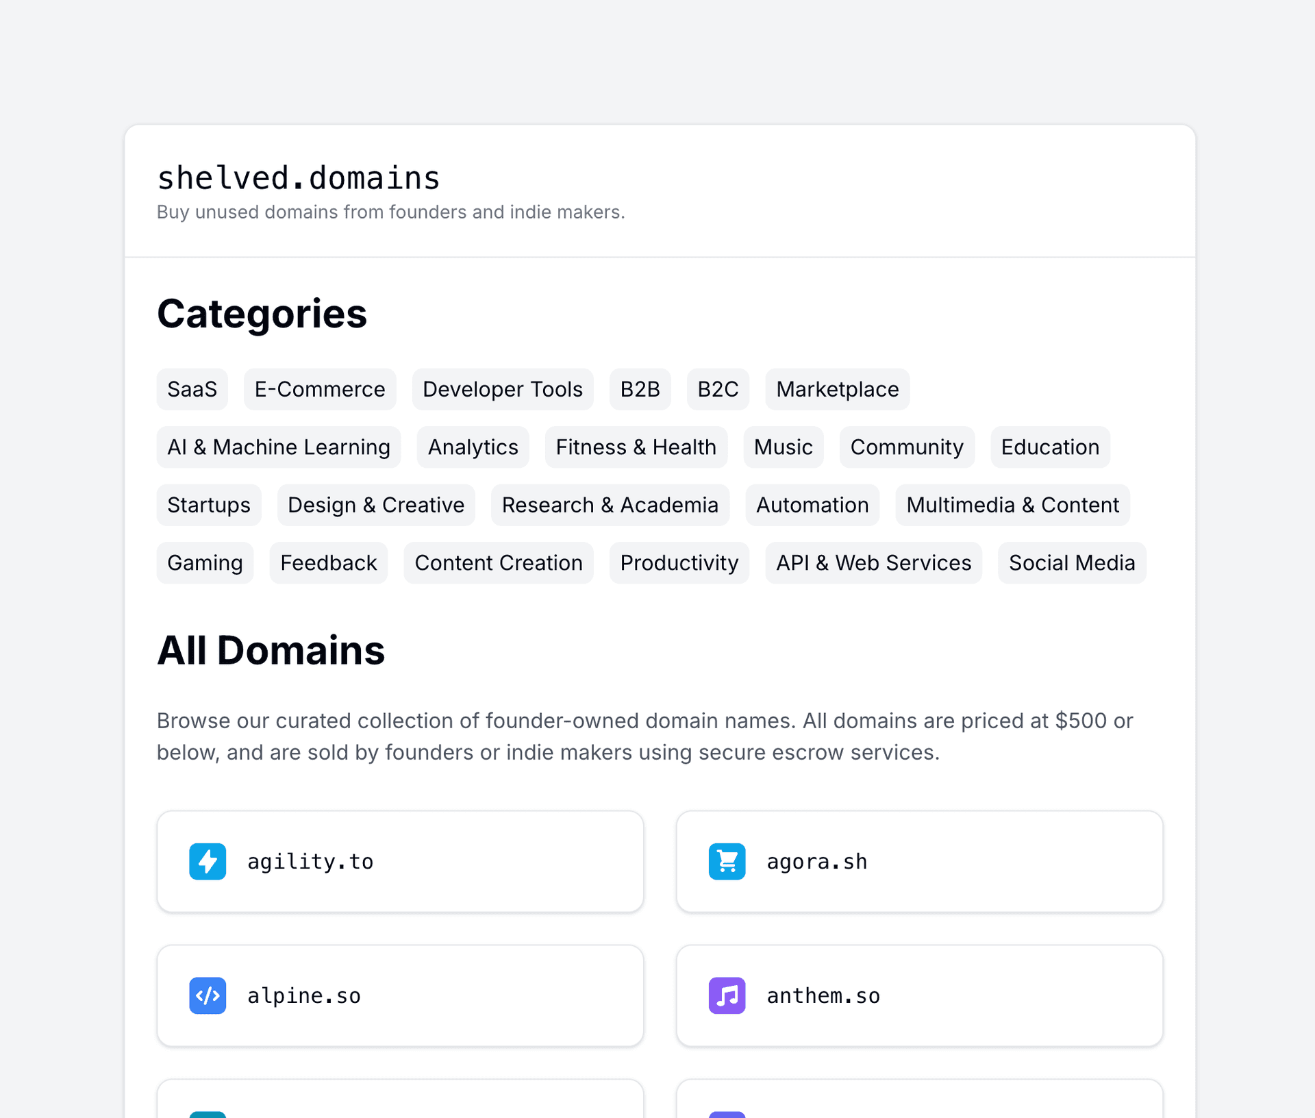Click the shelved.domains site title
This screenshot has width=1315, height=1118.
(298, 177)
